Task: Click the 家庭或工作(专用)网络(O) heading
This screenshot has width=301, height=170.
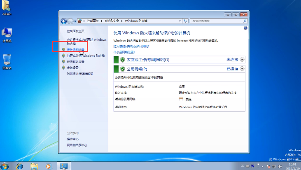Action: [148, 60]
